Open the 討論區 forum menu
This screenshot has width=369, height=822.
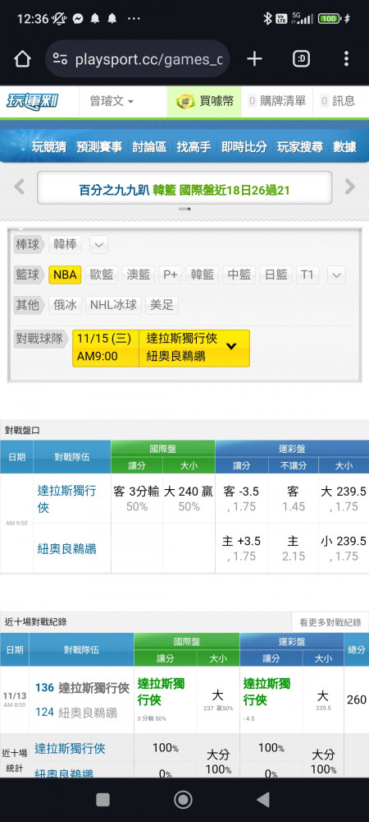pyautogui.click(x=149, y=147)
